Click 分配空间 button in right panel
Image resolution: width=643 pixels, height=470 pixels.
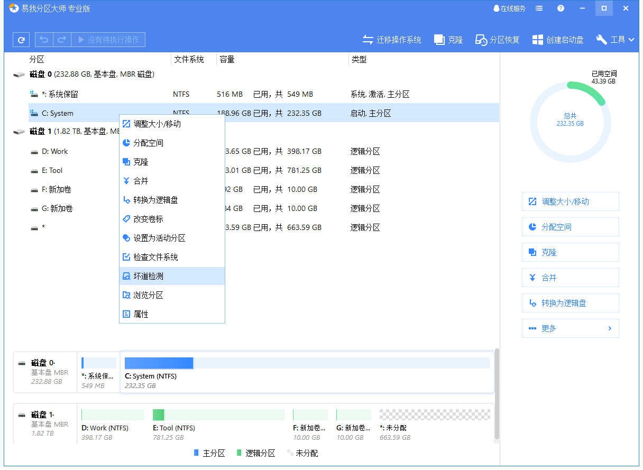point(570,227)
